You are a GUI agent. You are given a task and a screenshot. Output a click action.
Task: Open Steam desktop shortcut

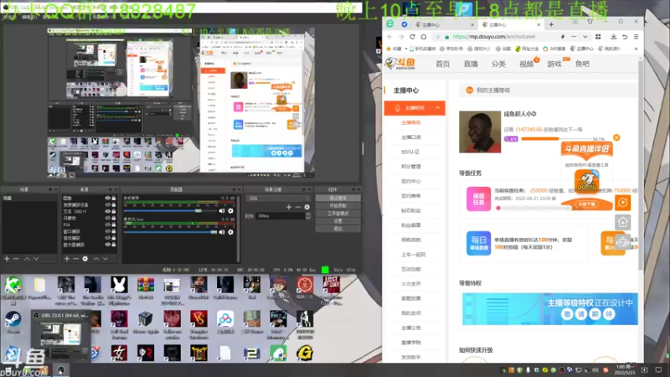coord(13,322)
